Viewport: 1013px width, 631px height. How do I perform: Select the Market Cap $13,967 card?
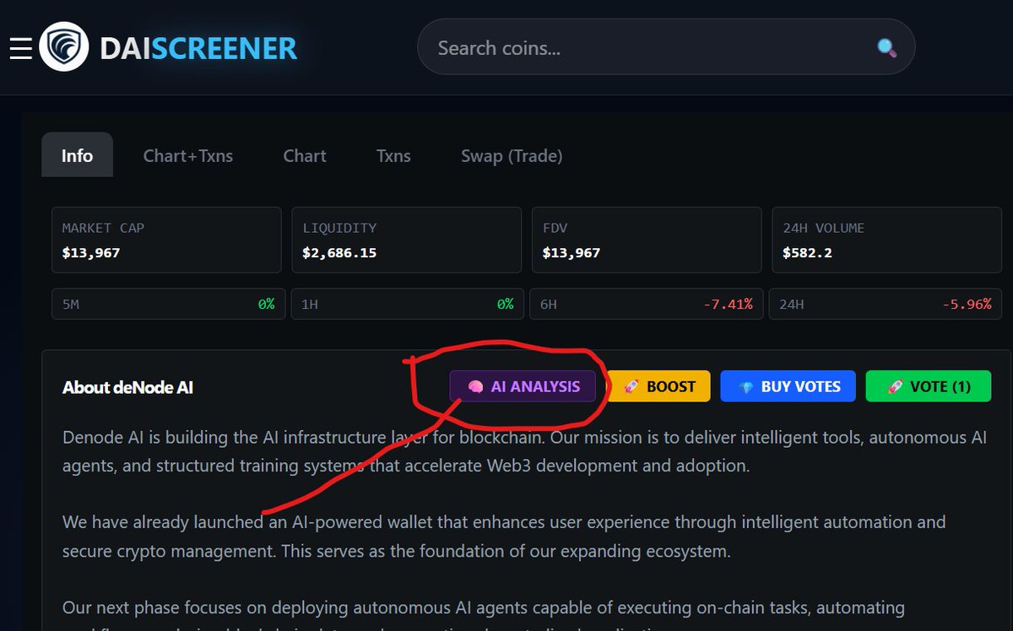pos(166,240)
